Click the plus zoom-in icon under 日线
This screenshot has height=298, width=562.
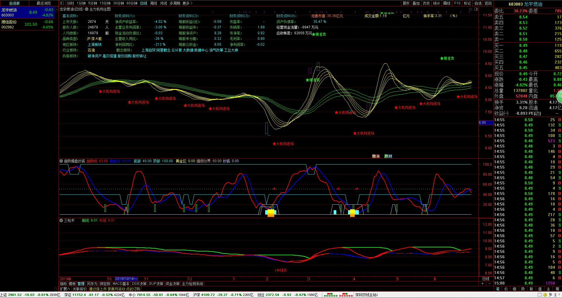[482, 284]
